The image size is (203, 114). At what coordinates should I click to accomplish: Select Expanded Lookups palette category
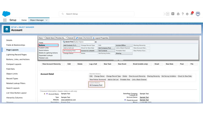pos(46,56)
